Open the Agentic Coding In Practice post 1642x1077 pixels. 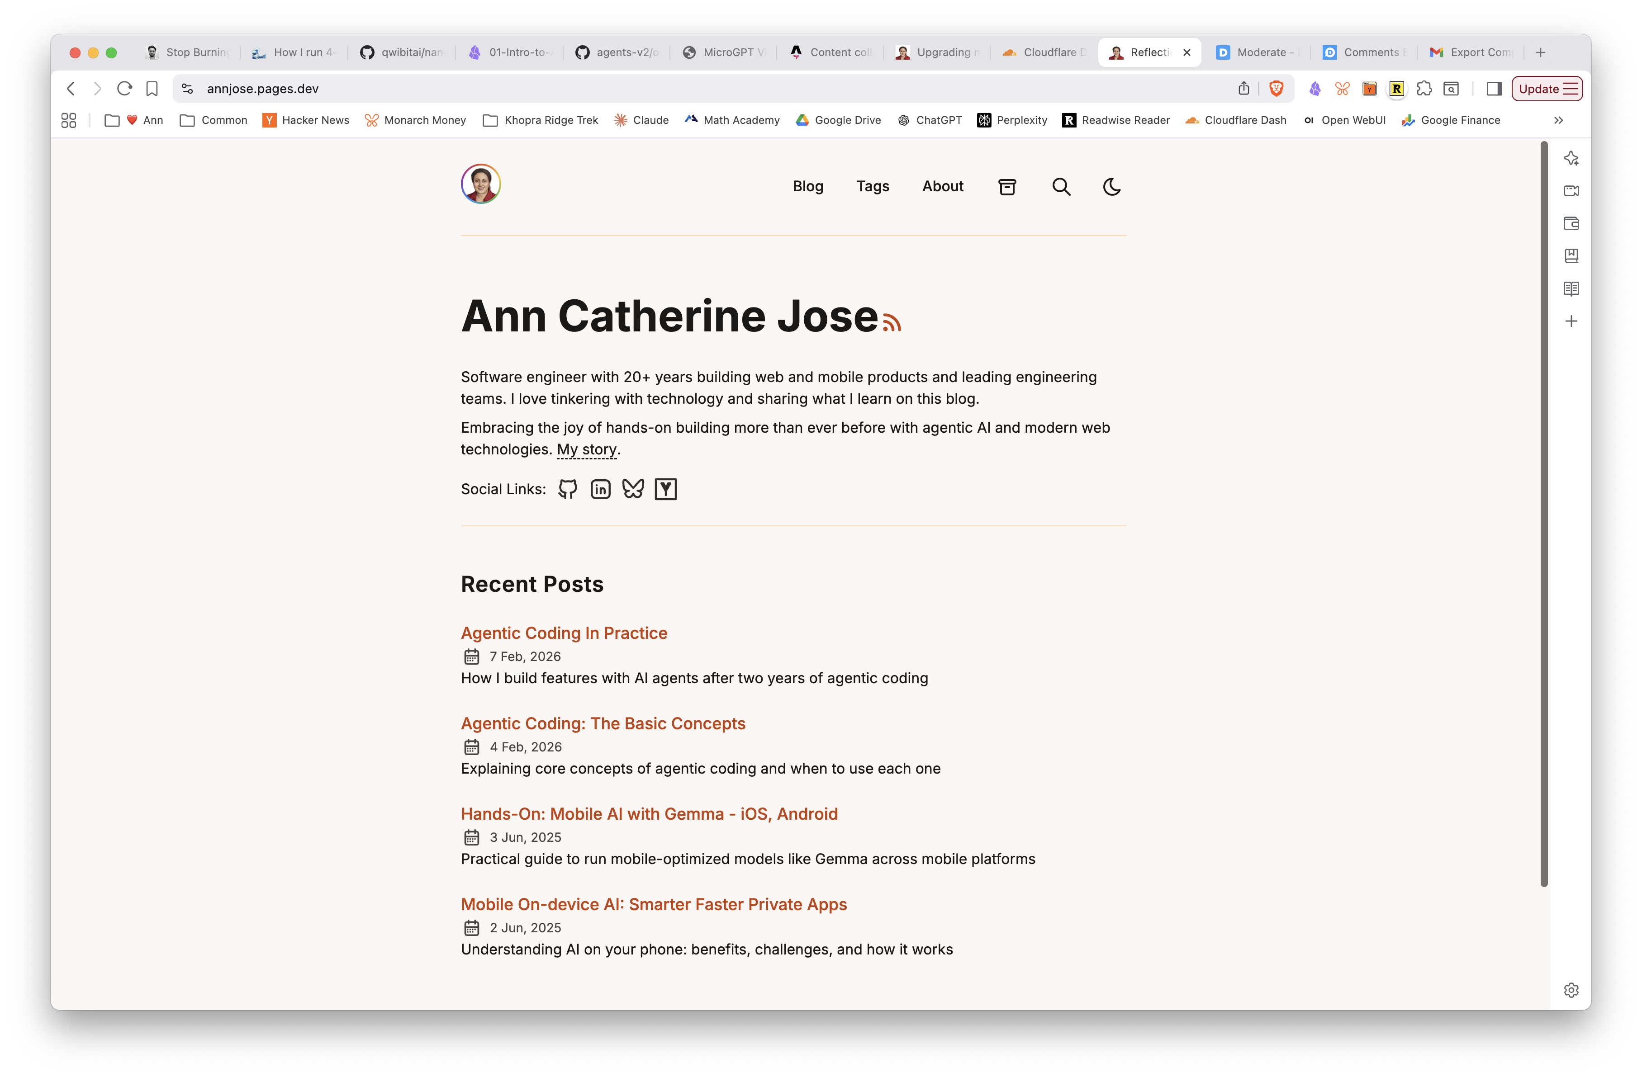(x=564, y=633)
